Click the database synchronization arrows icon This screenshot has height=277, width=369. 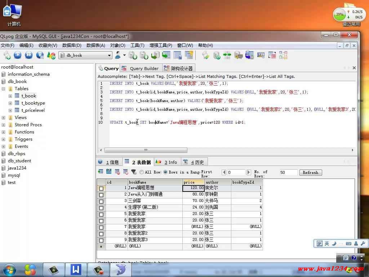click(x=227, y=55)
